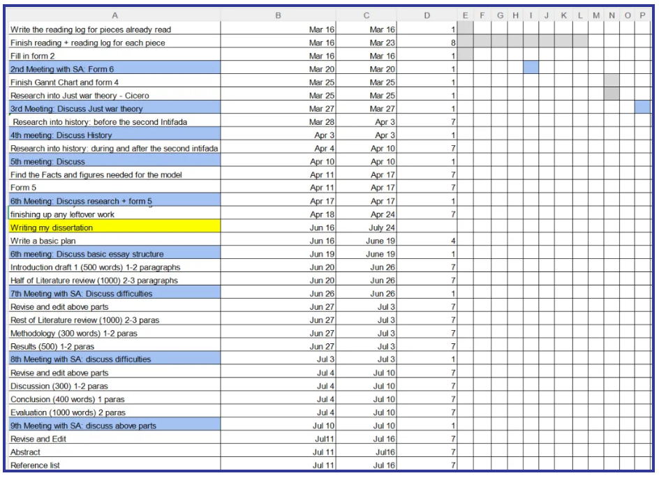Click the 'Fill in form 2' cell
The width and height of the screenshot is (659, 478).
tap(114, 56)
